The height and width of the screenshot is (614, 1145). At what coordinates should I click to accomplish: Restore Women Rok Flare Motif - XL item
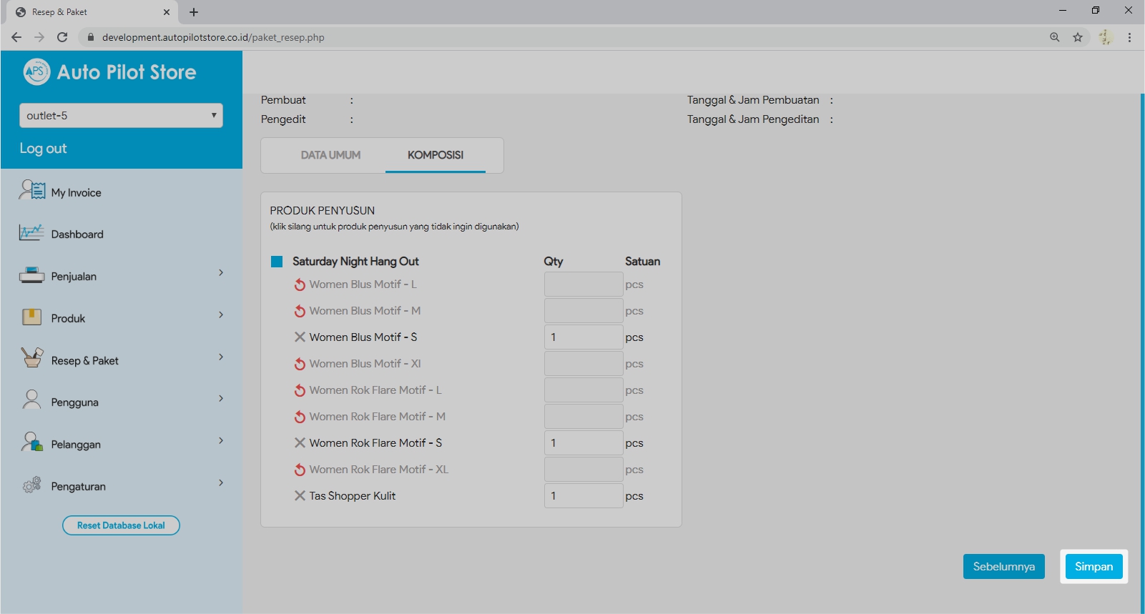[x=300, y=470]
